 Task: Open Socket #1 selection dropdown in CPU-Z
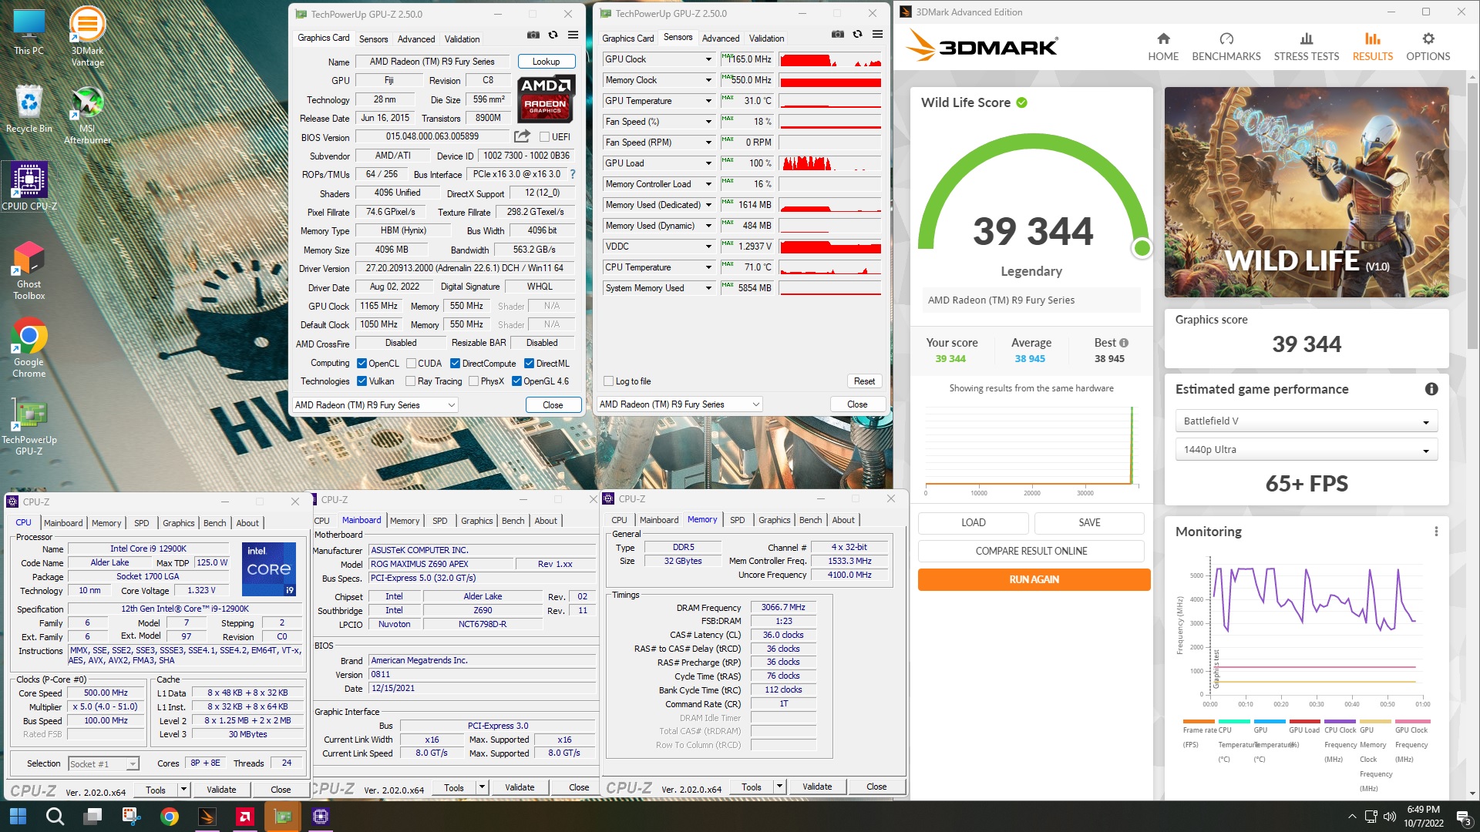coord(103,763)
